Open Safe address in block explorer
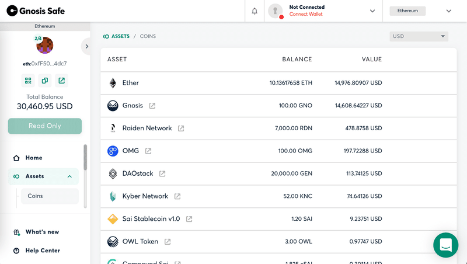467x264 pixels. tap(62, 81)
